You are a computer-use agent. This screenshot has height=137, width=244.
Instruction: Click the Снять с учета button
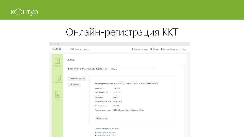pos(75,84)
